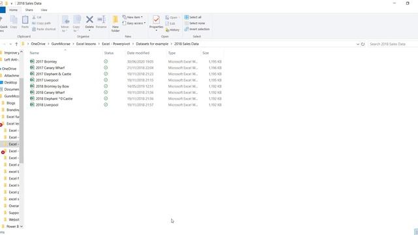Open quick access toolbar customize dropdown

click(12, 3)
